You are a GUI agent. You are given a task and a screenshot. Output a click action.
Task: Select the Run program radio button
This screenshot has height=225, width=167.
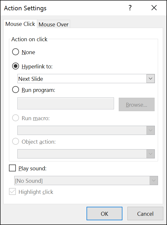coord(15,89)
